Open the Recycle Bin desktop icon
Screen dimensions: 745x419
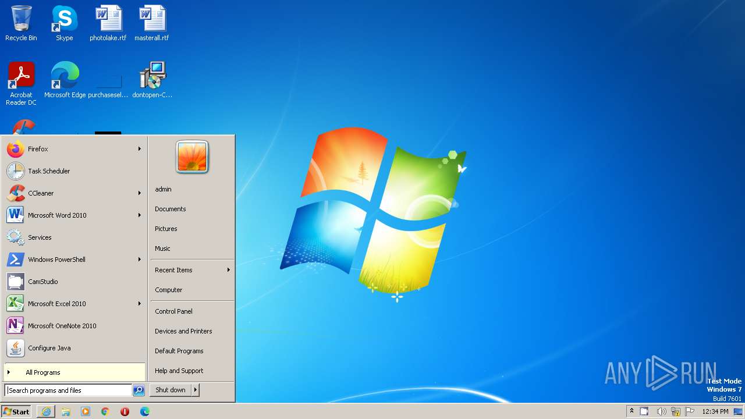(21, 23)
